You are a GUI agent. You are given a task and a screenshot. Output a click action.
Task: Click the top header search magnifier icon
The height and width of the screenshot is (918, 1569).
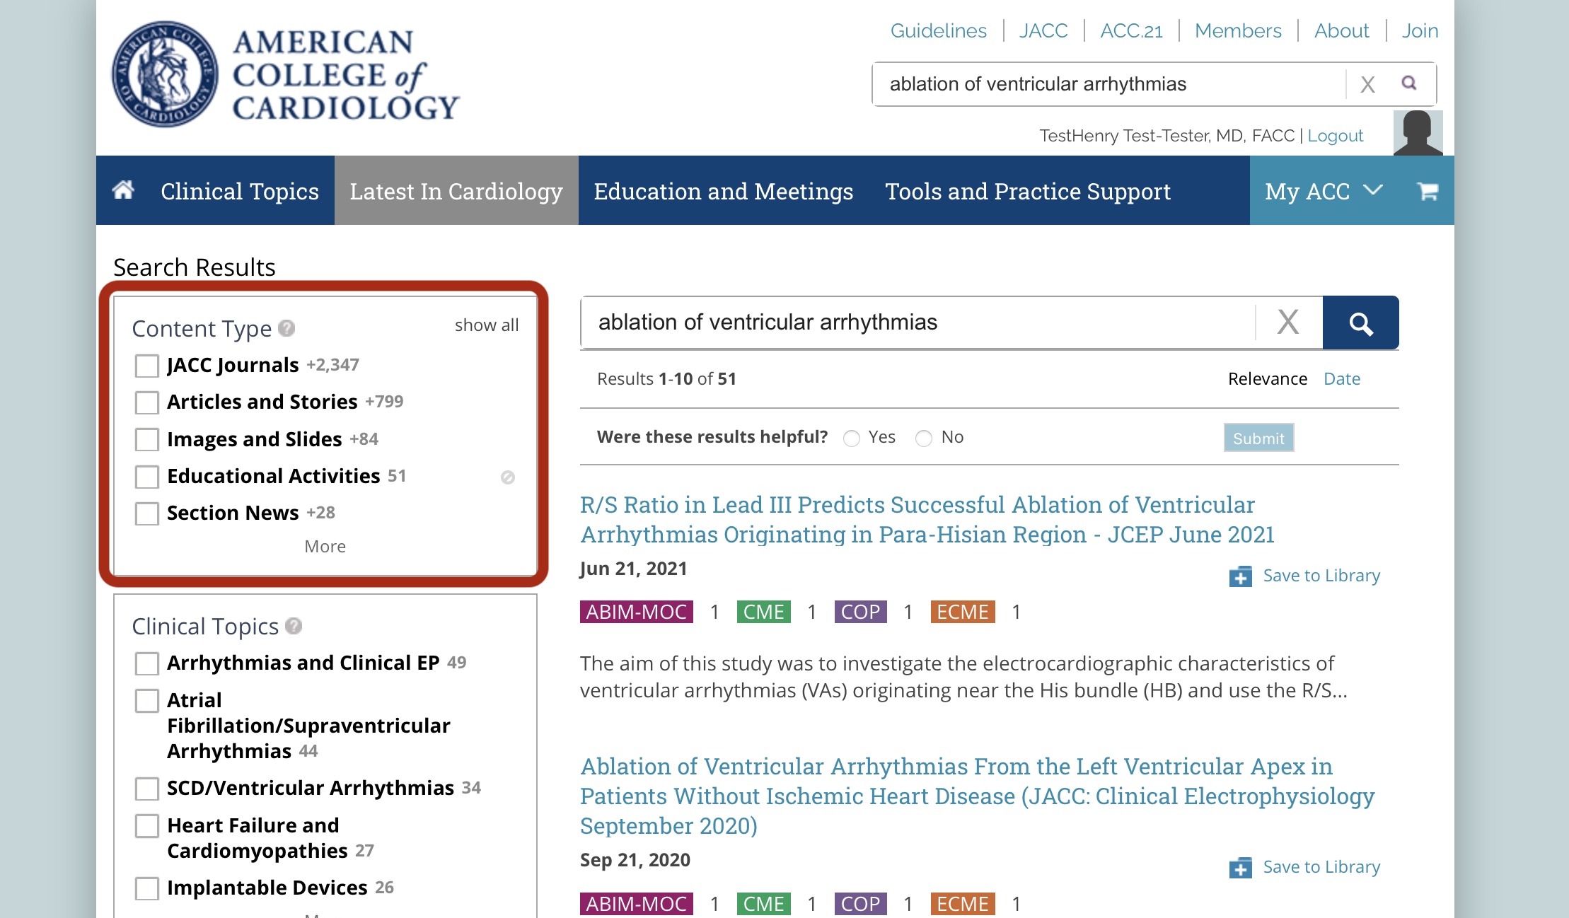click(x=1408, y=83)
